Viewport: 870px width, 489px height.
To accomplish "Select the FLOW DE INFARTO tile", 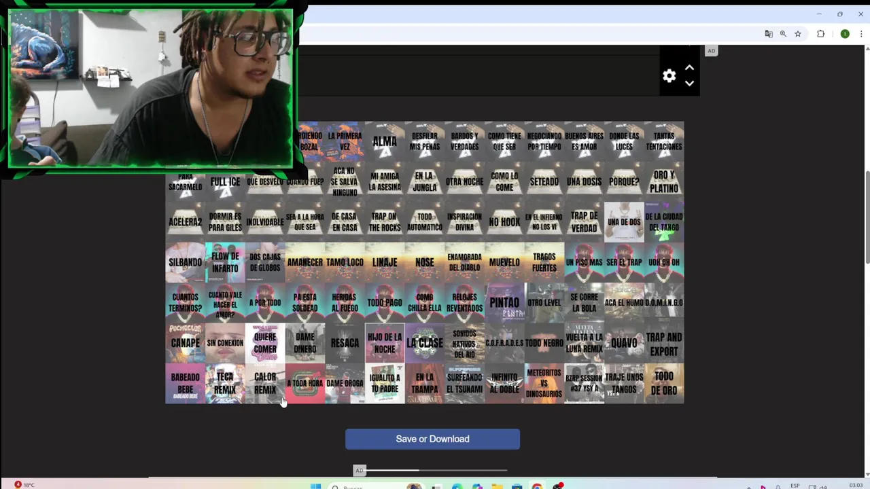I will 225,262.
